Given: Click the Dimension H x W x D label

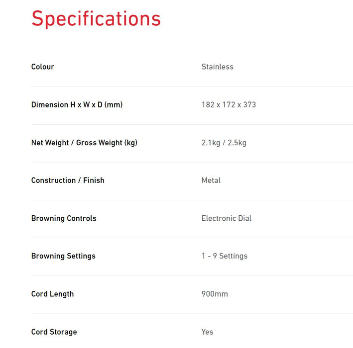Looking at the screenshot, I should (x=77, y=104).
